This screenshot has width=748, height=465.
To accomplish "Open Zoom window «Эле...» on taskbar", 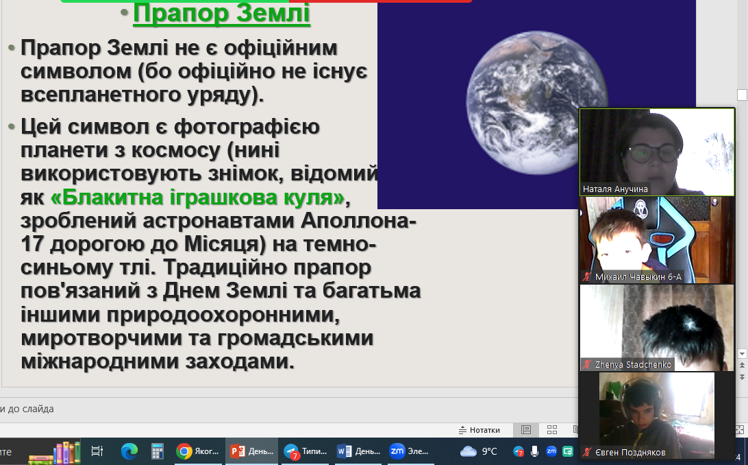I will point(410,451).
